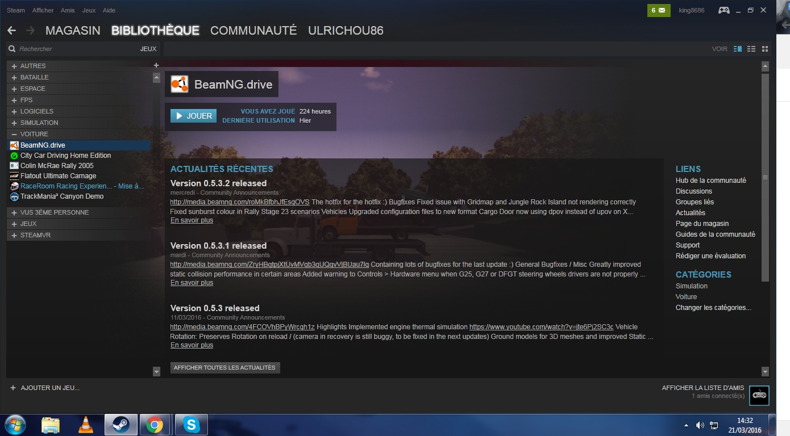Launch Big Picture mode via controller icon
The width and height of the screenshot is (790, 436).
pyautogui.click(x=724, y=10)
